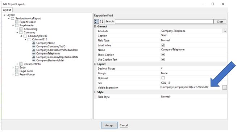Screen dimensions: 237x132
Task: Open the Visible Expression ellipsis editor
Action: [225, 88]
